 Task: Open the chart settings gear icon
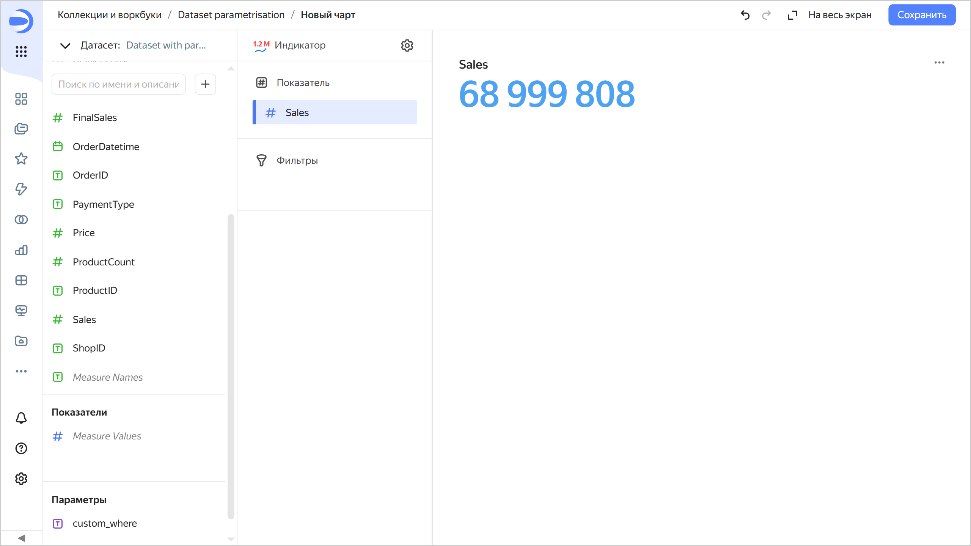point(407,45)
